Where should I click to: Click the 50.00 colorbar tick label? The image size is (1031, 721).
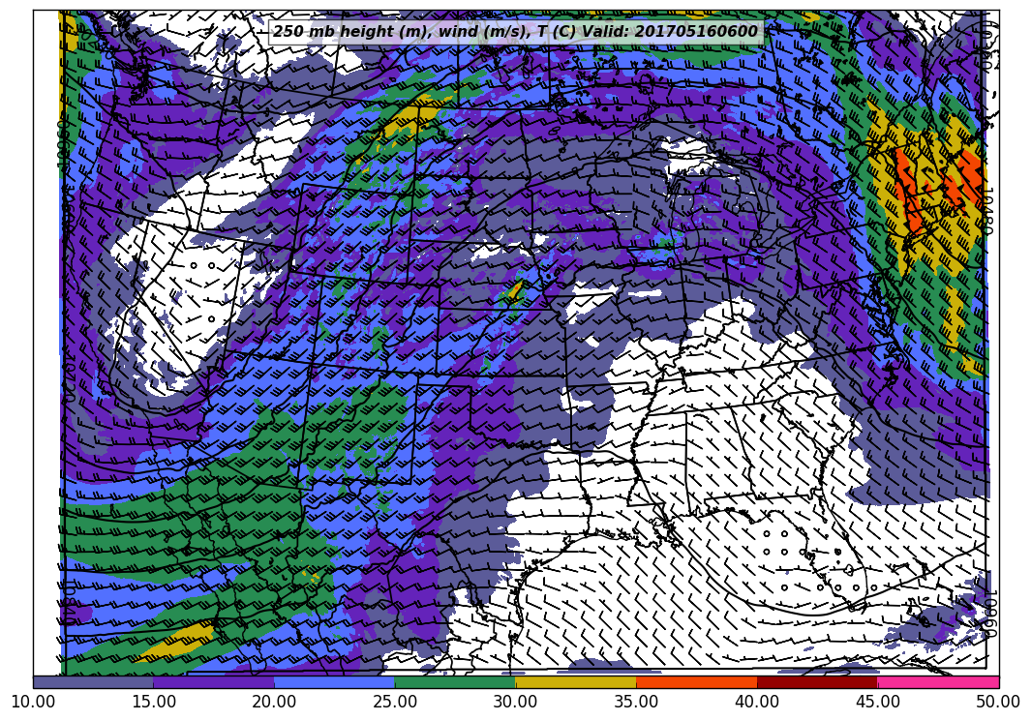pos(997,702)
